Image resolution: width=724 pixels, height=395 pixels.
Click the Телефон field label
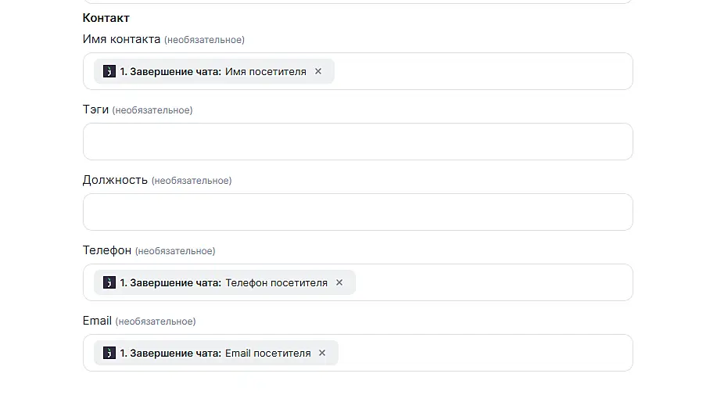(106, 250)
